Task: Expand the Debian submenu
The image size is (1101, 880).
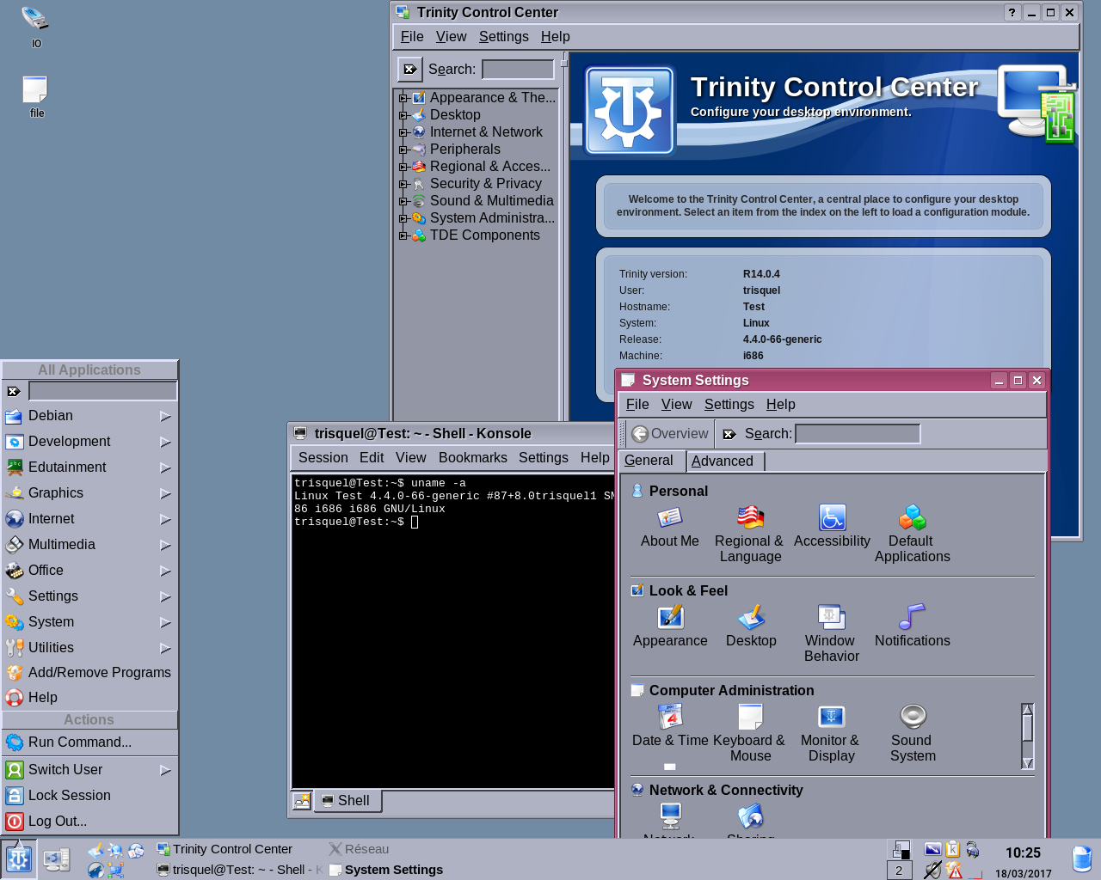Action: [x=89, y=416]
